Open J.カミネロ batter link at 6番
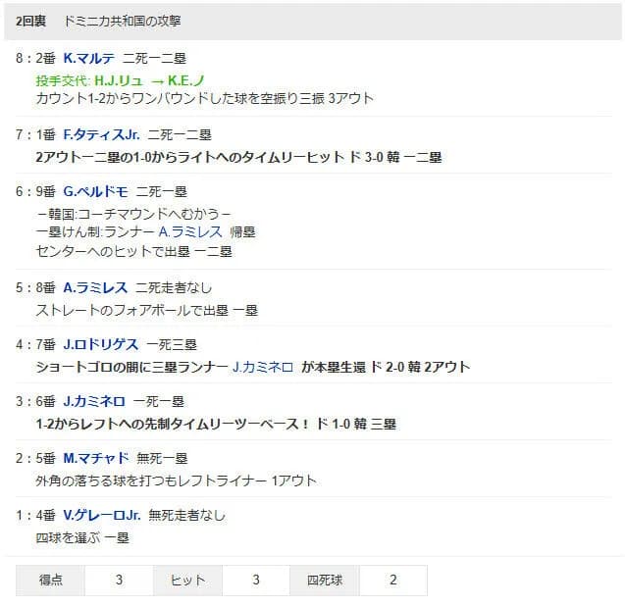The width and height of the screenshot is (625, 607). click(x=94, y=401)
